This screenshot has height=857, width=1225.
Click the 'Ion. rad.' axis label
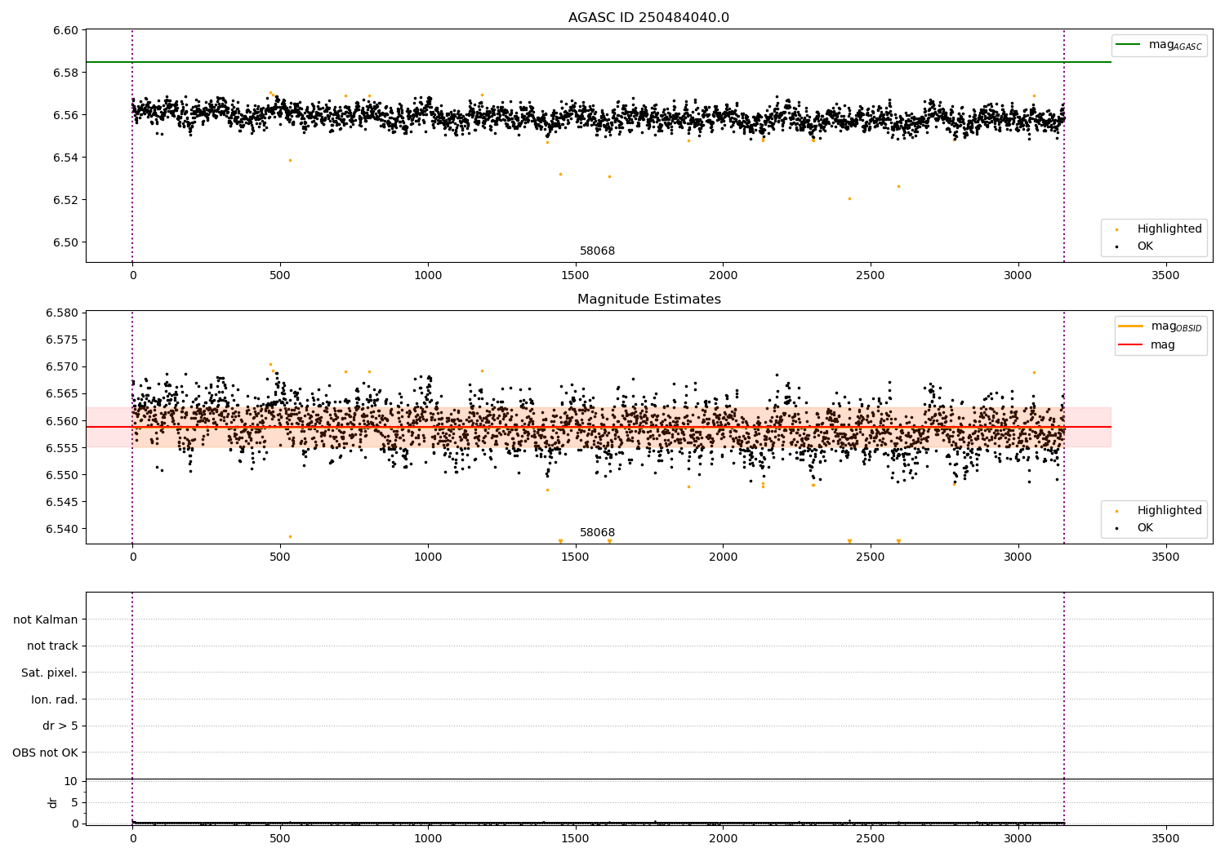coord(54,699)
